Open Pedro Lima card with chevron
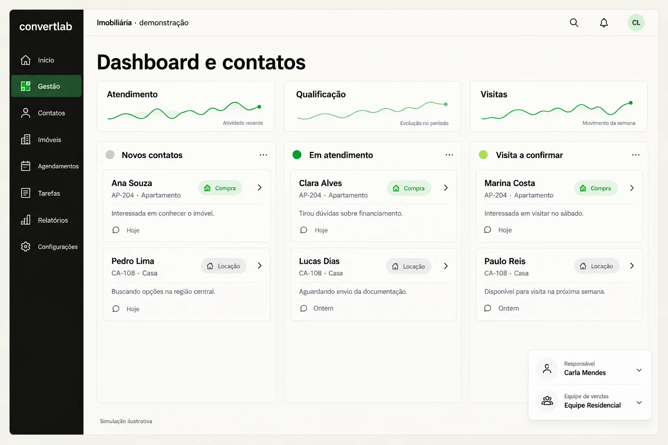 click(x=260, y=266)
